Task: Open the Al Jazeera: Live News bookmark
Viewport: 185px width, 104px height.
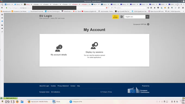Action: [x=20, y=11]
